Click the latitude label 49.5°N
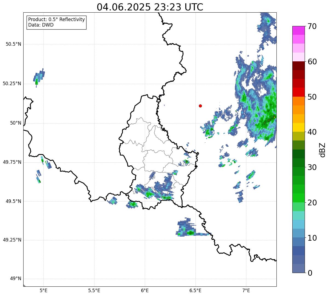This screenshot has width=329, height=296. click(13, 201)
